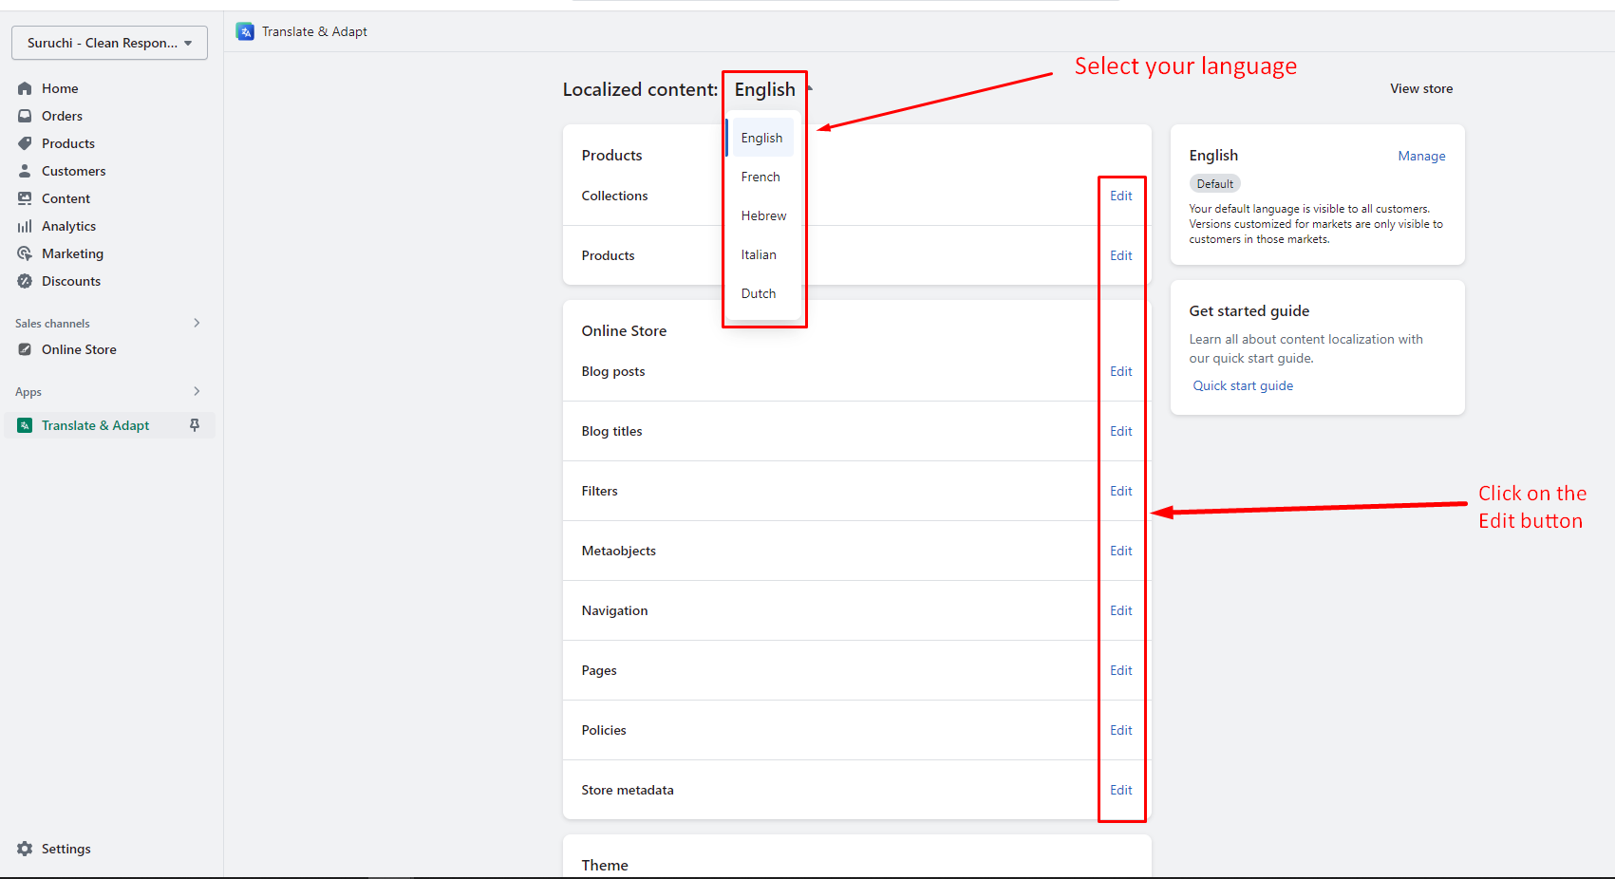This screenshot has height=879, width=1615.
Task: Select Hebrew in the language dropdown
Action: coord(763,215)
